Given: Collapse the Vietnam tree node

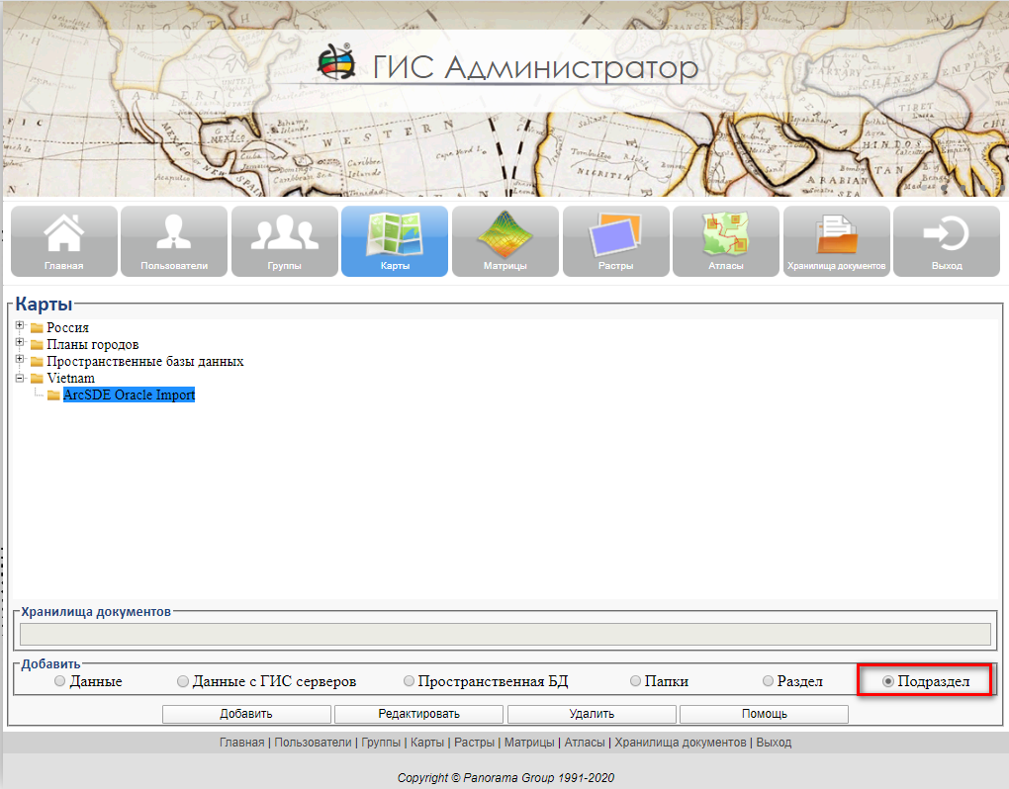Looking at the screenshot, I should coord(20,377).
